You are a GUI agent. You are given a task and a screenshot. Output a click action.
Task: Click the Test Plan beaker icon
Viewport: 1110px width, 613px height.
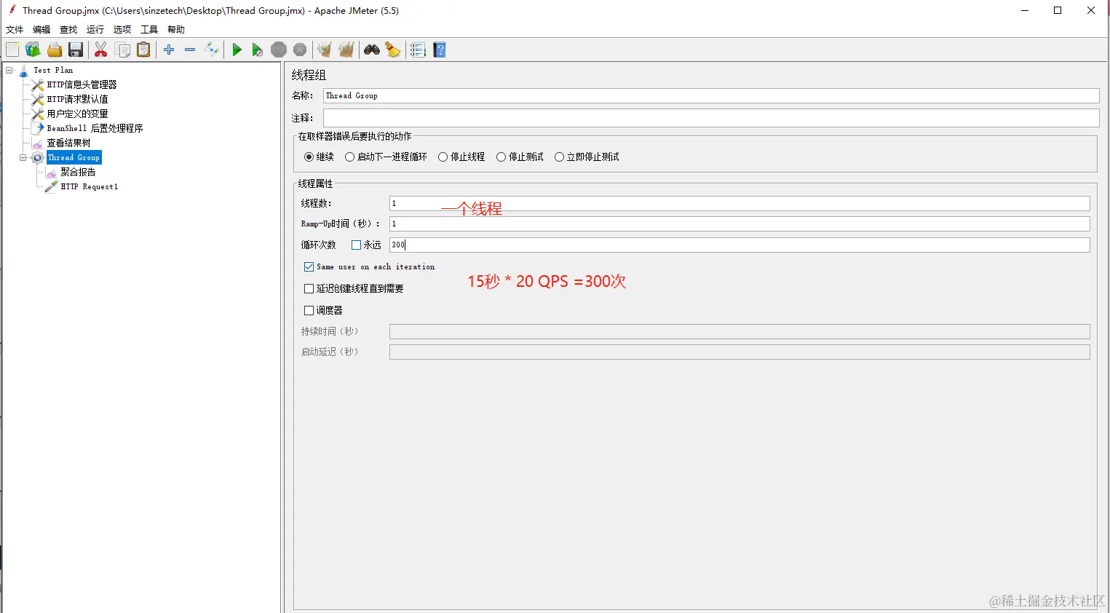pyautogui.click(x=24, y=71)
